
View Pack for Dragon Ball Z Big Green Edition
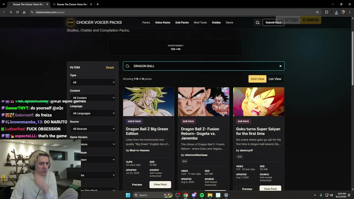point(160,185)
